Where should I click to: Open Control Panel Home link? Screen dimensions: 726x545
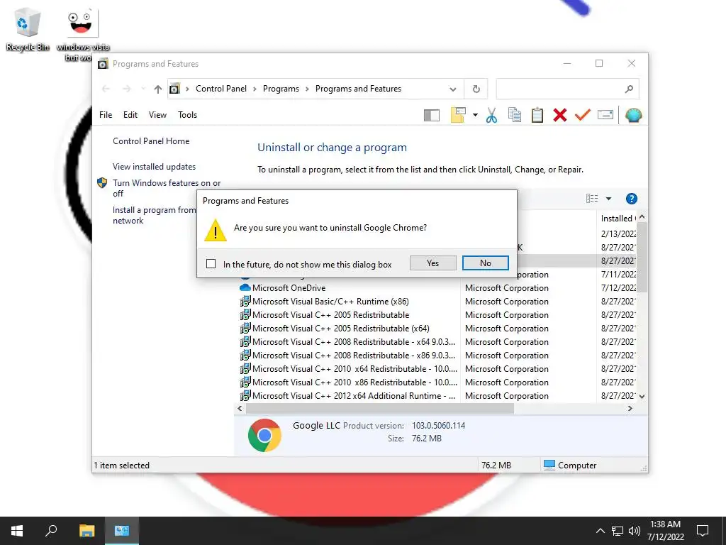point(151,141)
